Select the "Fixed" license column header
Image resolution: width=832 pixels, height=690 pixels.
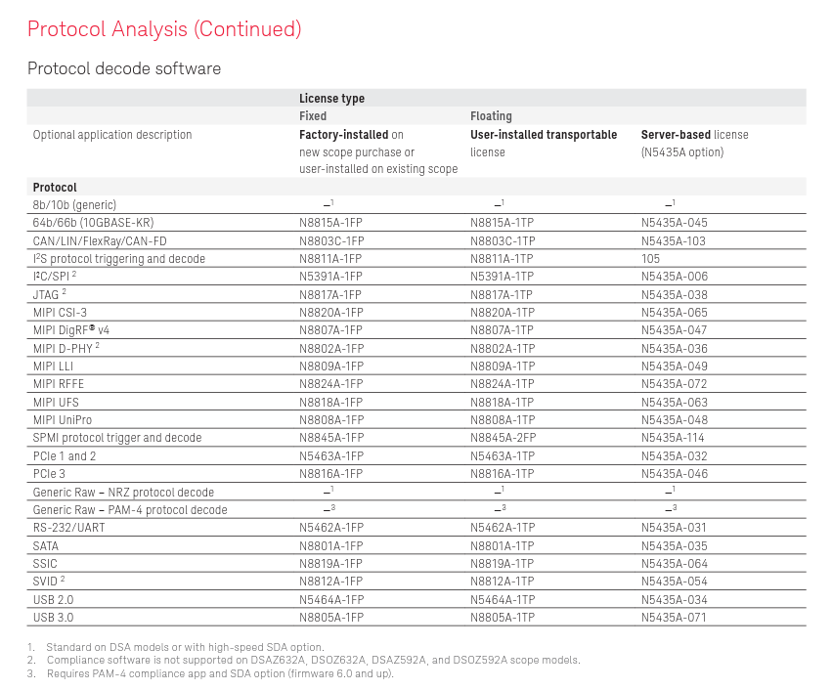tap(313, 116)
